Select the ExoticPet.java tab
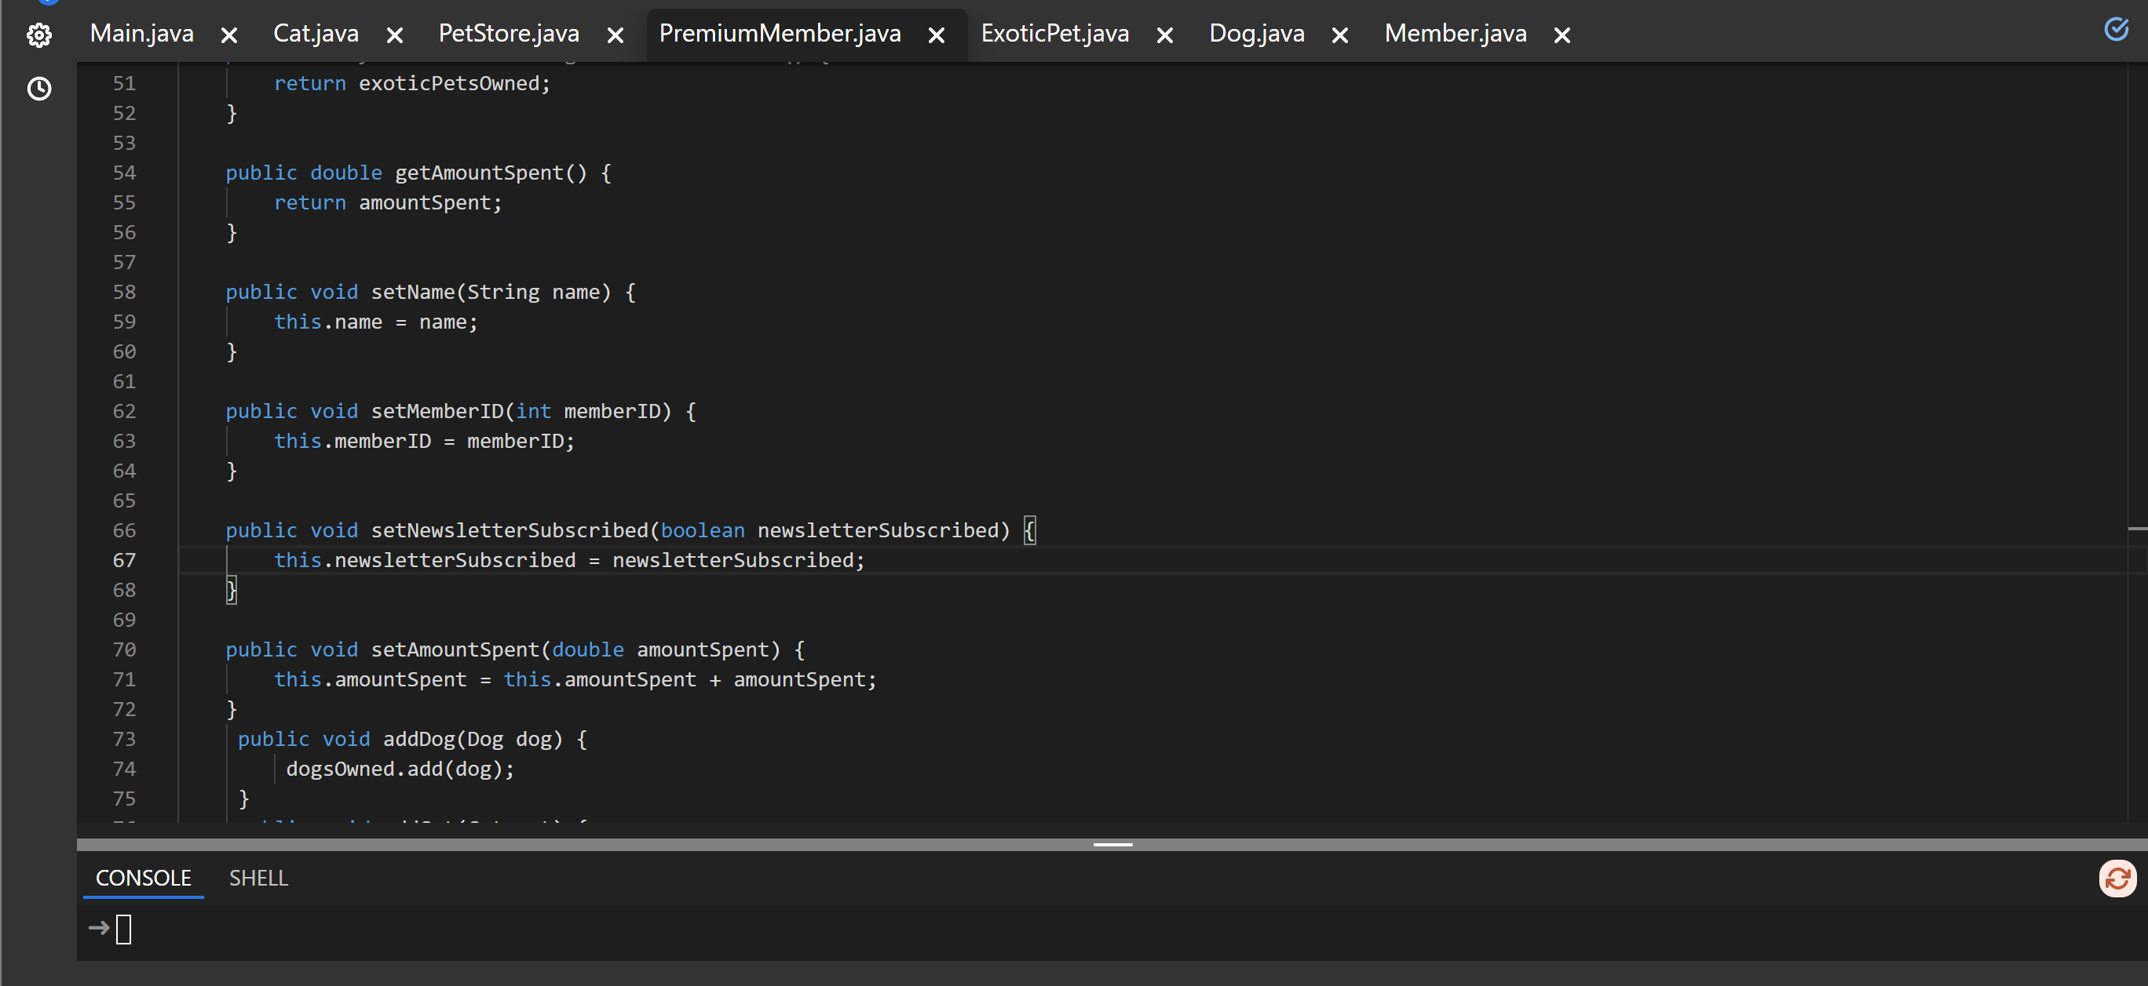Viewport: 2148px width, 986px height. pos(1055,34)
